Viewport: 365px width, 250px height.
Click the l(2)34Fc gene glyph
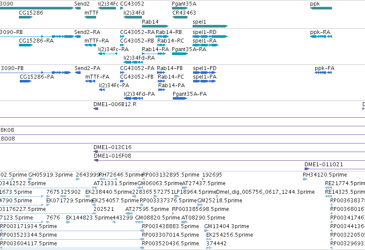coord(107,8)
